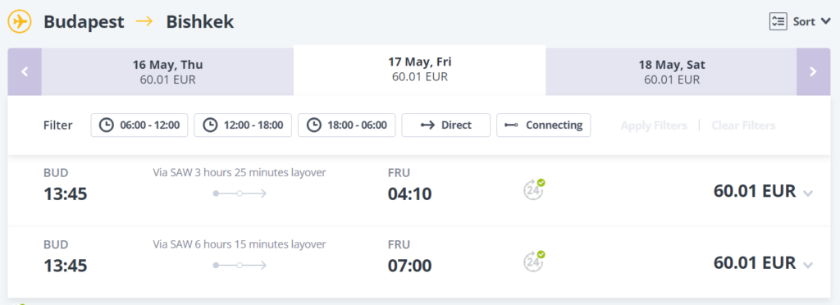840x305 pixels.
Task: Go to previous dates with the left arrow
Action: [25, 71]
